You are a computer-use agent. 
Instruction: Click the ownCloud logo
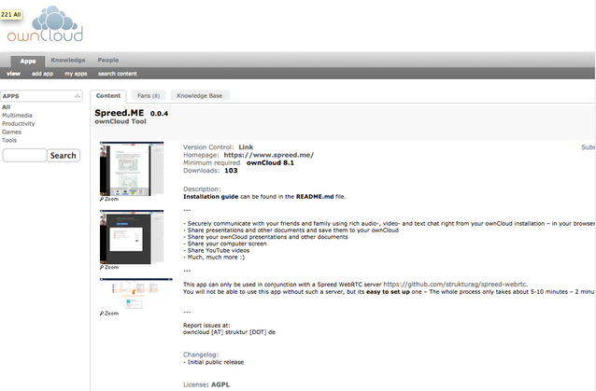pyautogui.click(x=45, y=23)
